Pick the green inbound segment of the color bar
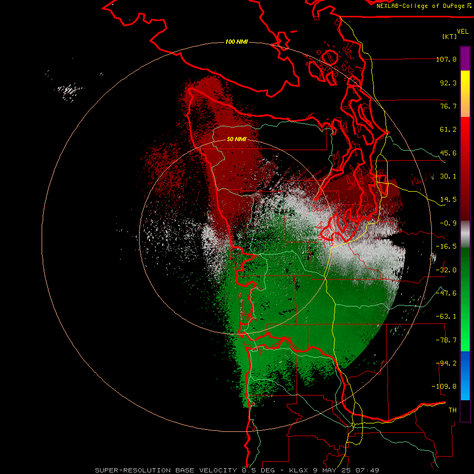This screenshot has height=474, width=474. click(465, 299)
